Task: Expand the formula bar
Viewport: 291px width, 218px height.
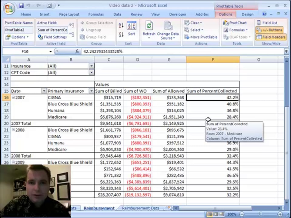Action: pos(286,51)
